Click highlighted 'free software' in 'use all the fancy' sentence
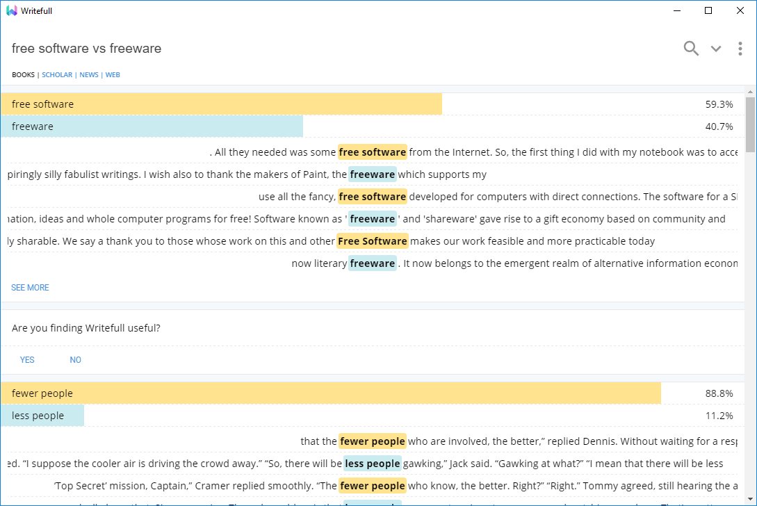Image resolution: width=757 pixels, height=506 pixels. click(372, 197)
